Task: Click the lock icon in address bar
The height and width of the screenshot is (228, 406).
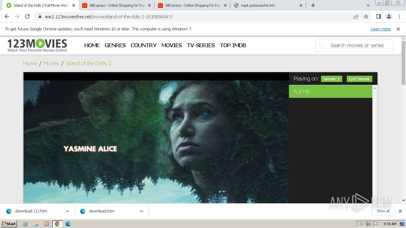Action: [x=40, y=17]
